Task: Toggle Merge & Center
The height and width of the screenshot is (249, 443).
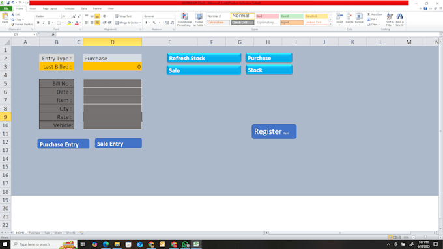Action: tap(127, 23)
